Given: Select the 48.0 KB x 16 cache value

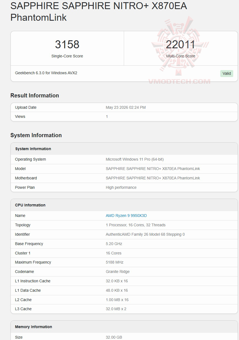Looking at the screenshot, I should point(117,290).
